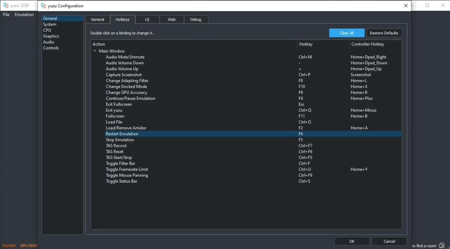Switch to the General tab

tap(97, 19)
